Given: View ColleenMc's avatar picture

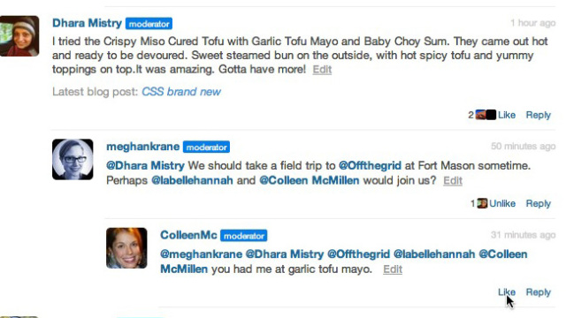Looking at the screenshot, I should click(x=126, y=248).
